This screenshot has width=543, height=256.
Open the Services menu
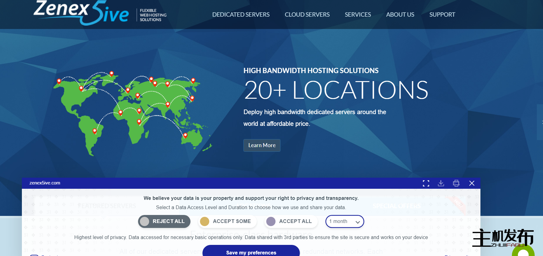tap(357, 14)
